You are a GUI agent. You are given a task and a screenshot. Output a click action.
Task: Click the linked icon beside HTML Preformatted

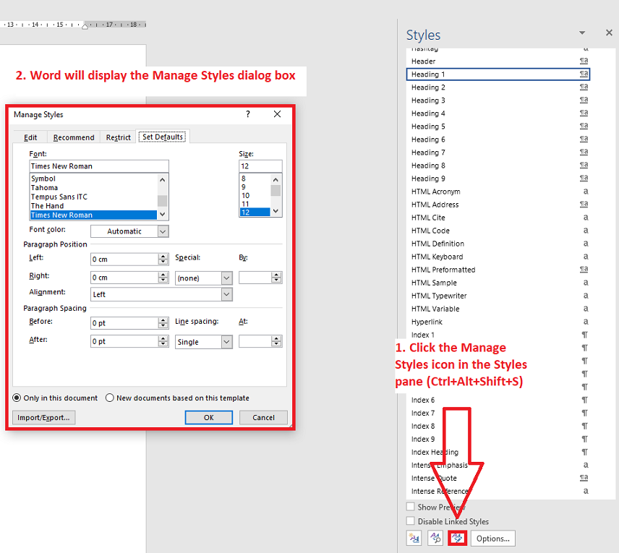tap(584, 269)
